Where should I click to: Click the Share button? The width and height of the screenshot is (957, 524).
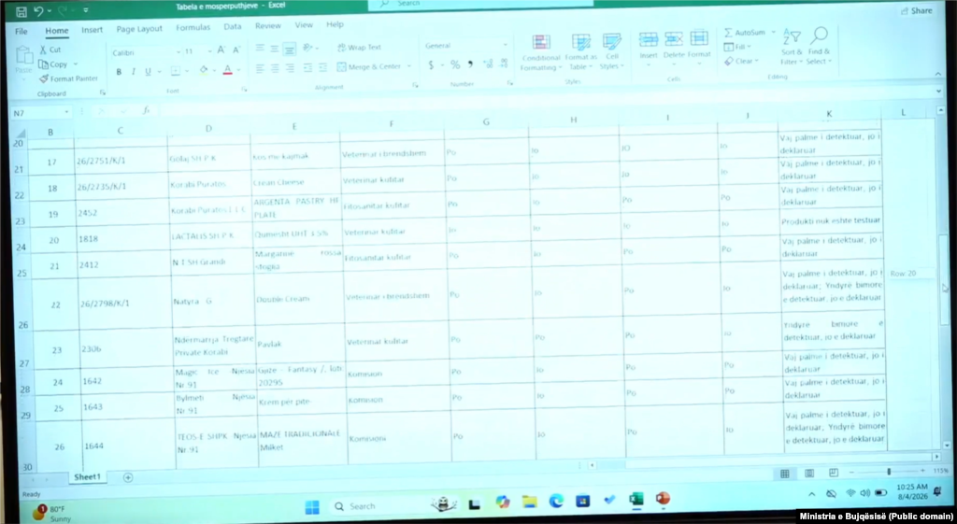coord(916,10)
